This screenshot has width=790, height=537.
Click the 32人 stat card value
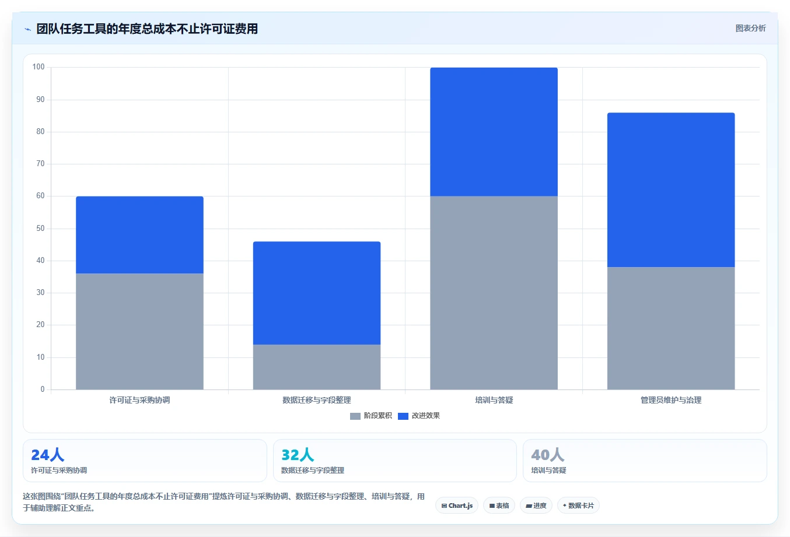pyautogui.click(x=298, y=455)
